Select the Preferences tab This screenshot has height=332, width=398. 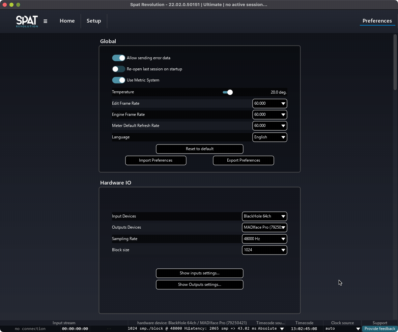click(377, 21)
